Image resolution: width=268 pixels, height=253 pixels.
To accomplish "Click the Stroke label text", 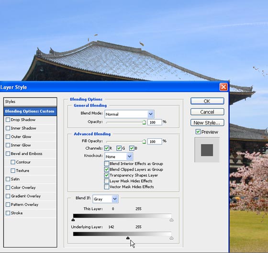I will pyautogui.click(x=17, y=213).
